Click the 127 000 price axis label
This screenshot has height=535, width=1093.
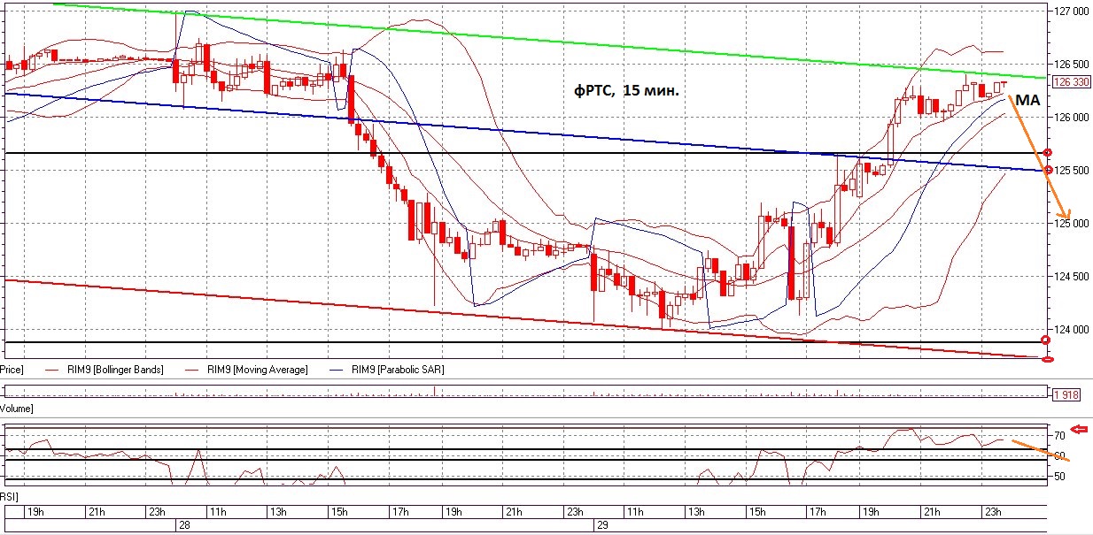1072,11
